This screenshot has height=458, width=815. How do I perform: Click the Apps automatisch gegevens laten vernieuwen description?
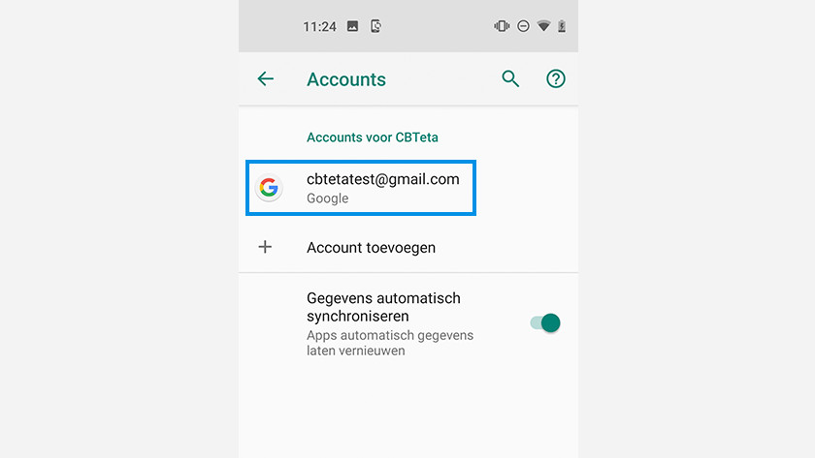[390, 343]
